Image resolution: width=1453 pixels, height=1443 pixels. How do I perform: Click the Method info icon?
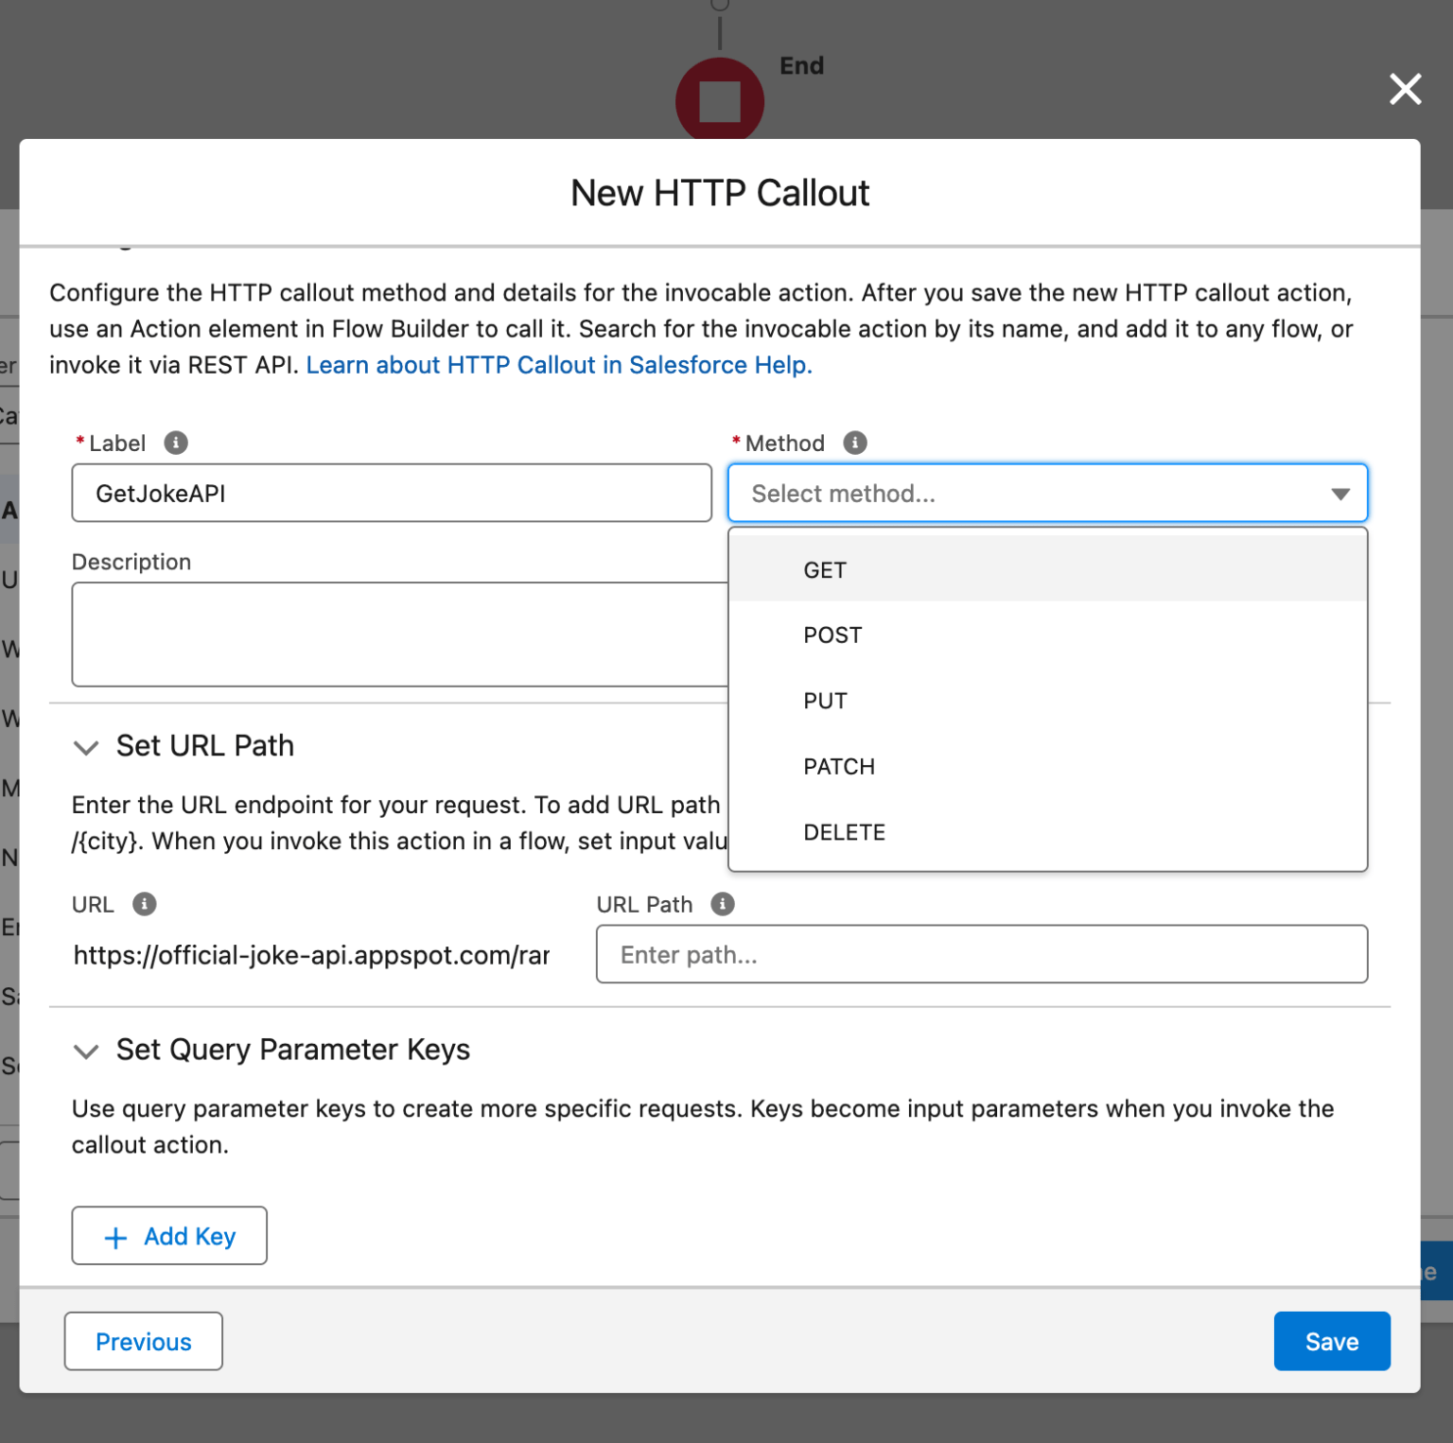(x=856, y=443)
